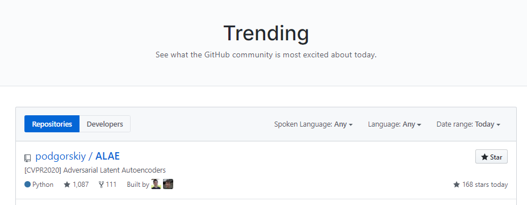Image resolution: width=527 pixels, height=205 pixels.
Task: Click the star icon next to 1,087
Action: coord(67,185)
